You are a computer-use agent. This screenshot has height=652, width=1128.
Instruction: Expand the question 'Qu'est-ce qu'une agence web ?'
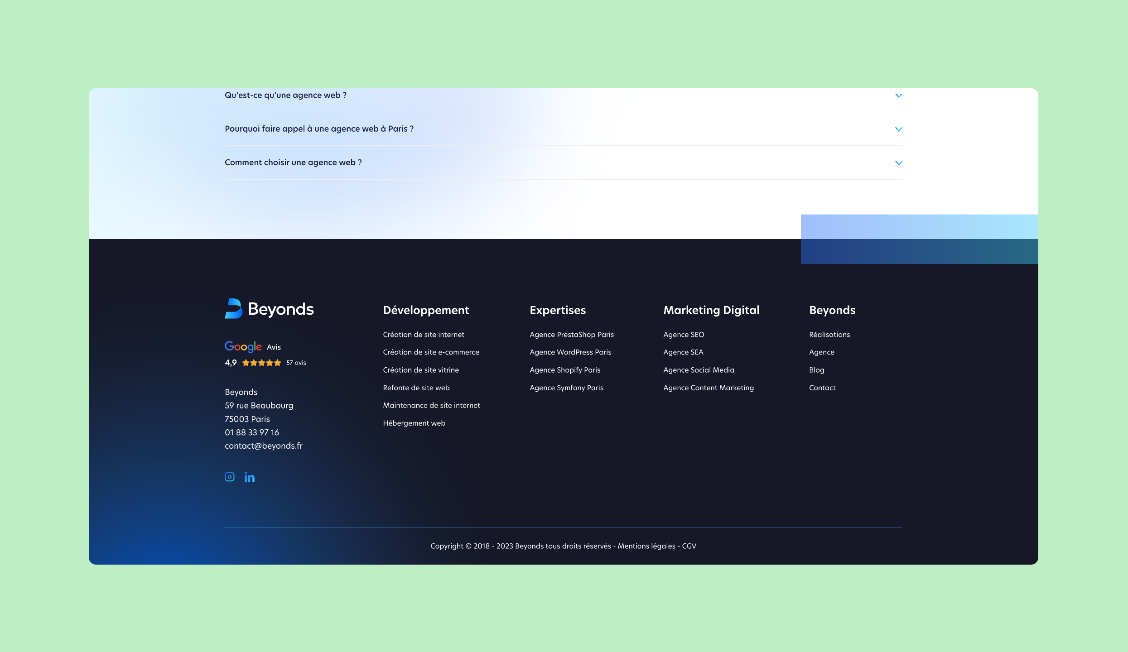[286, 95]
